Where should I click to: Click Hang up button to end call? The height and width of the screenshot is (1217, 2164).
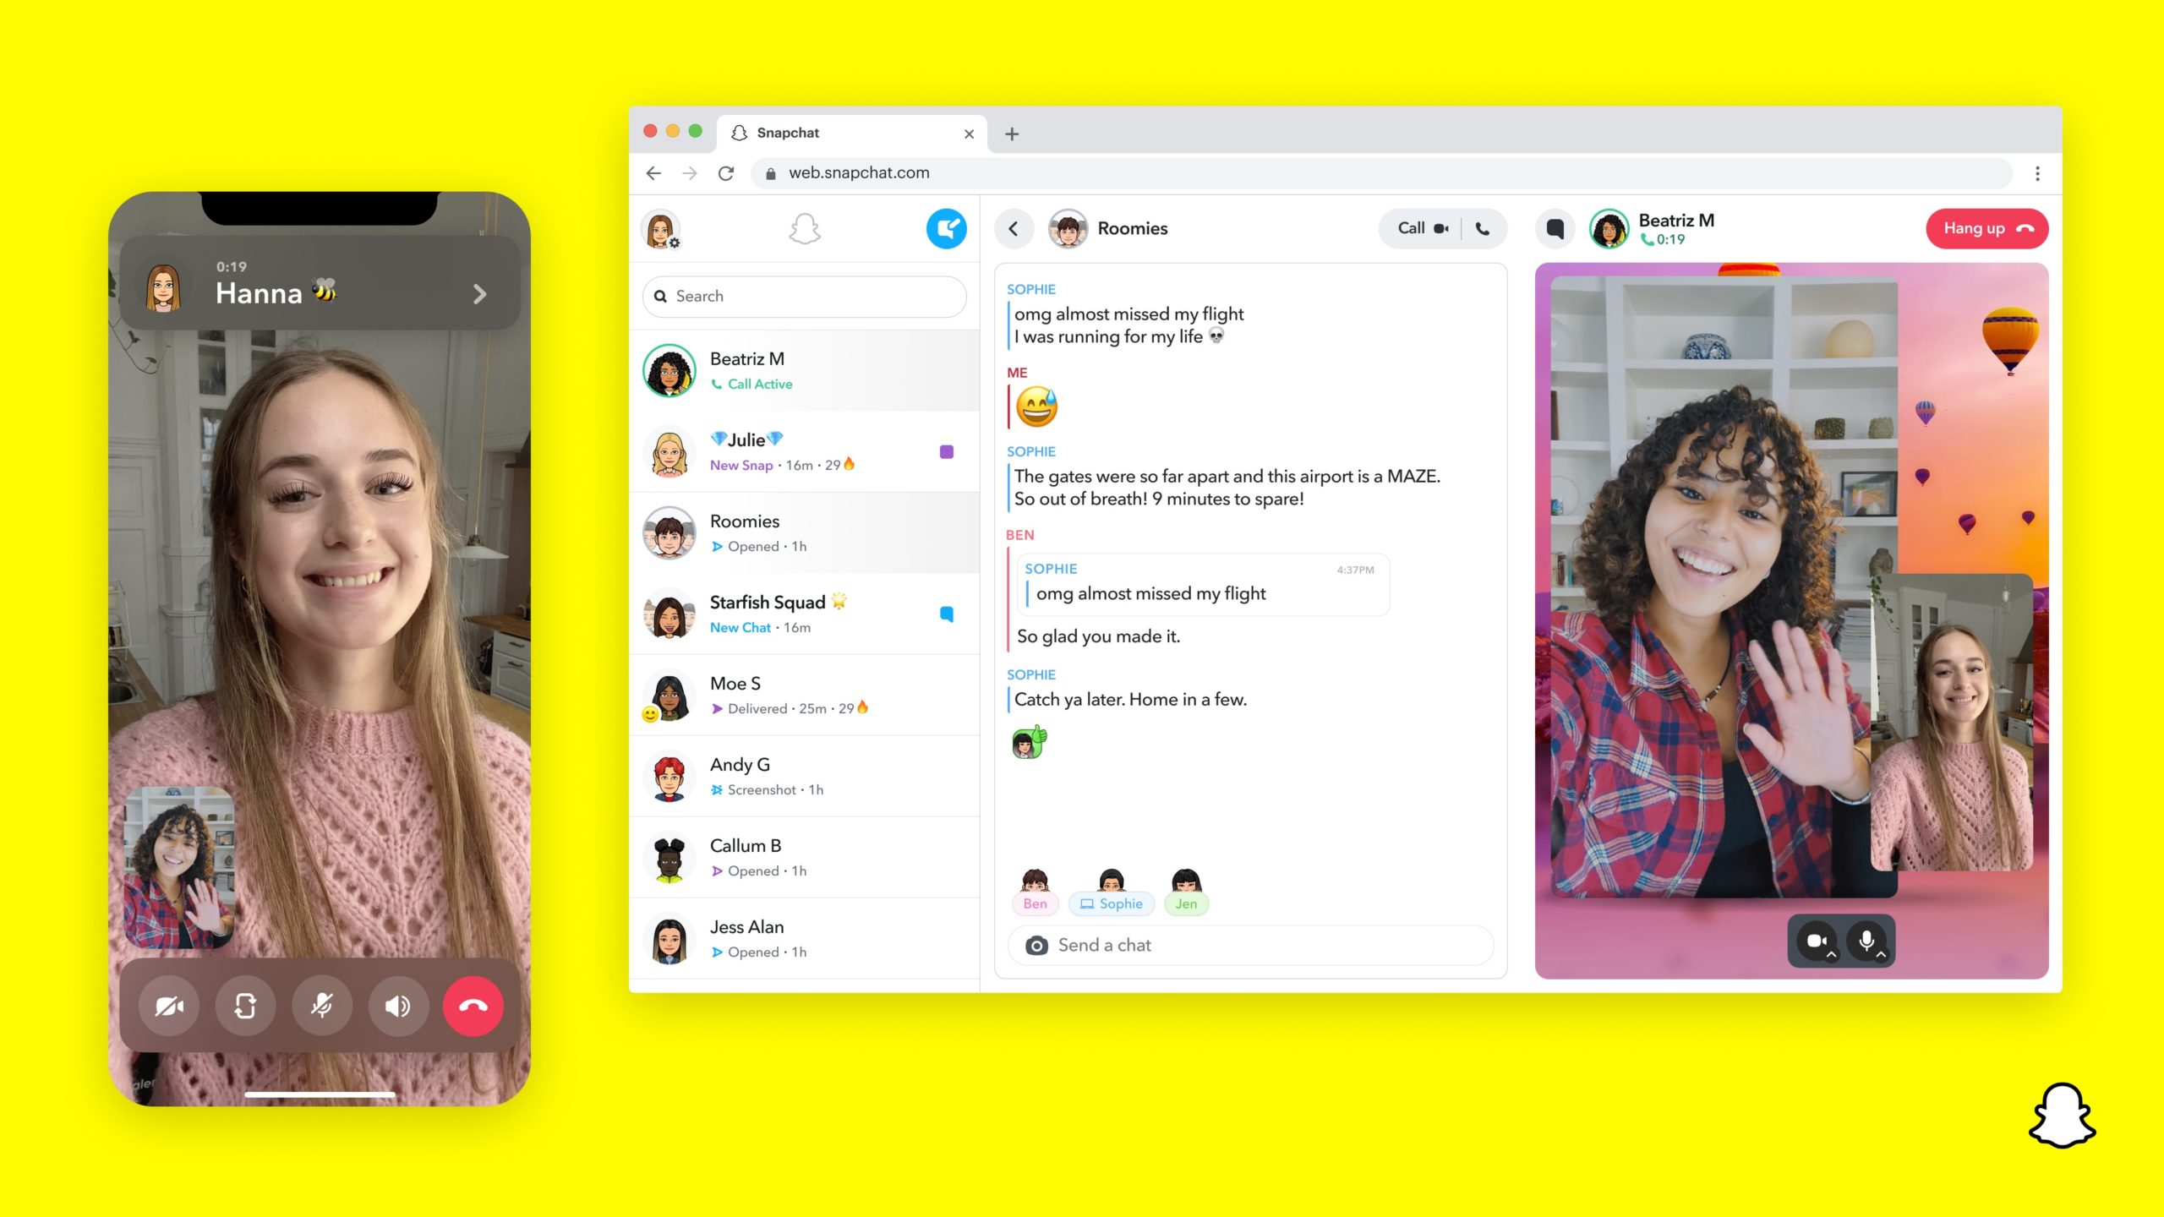pyautogui.click(x=1984, y=229)
